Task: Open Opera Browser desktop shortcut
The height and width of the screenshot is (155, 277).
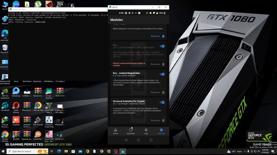Action: (x=16, y=108)
